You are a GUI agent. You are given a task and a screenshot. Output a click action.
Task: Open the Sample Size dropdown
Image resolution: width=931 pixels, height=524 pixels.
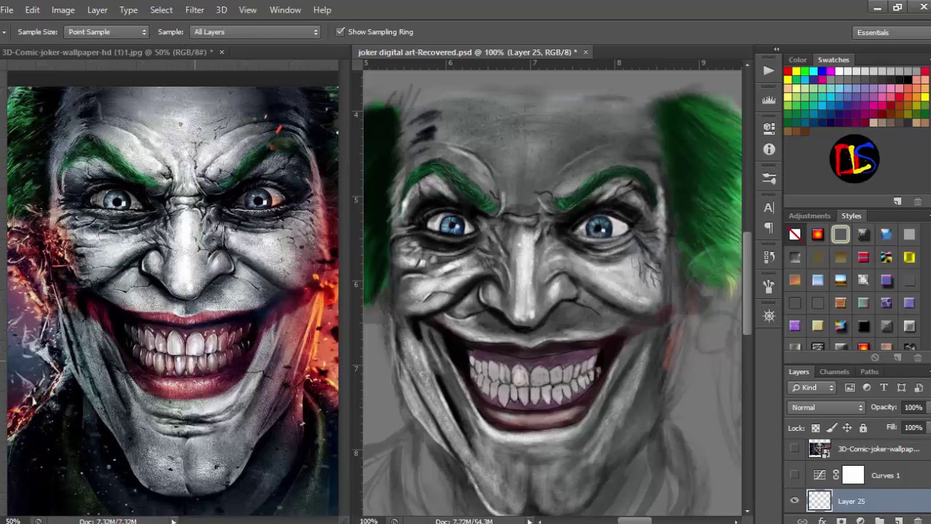pyautogui.click(x=106, y=32)
